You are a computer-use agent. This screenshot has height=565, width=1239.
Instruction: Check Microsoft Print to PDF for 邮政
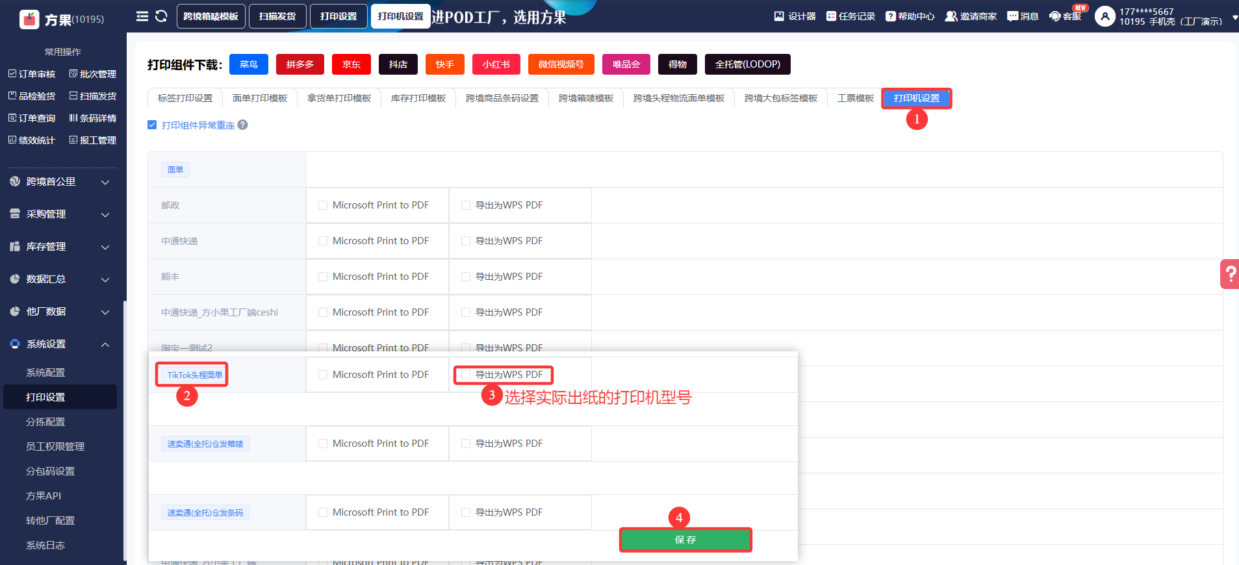click(x=323, y=205)
